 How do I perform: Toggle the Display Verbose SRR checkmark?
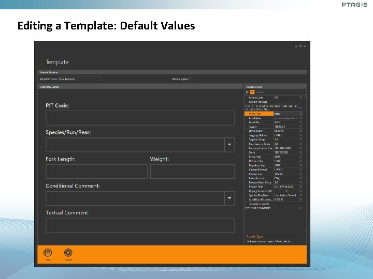tap(286, 191)
